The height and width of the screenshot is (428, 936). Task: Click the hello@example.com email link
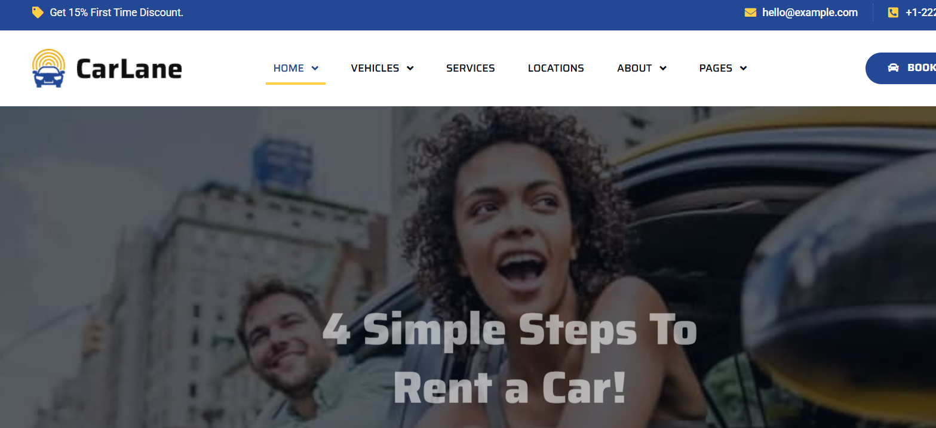[x=810, y=13]
